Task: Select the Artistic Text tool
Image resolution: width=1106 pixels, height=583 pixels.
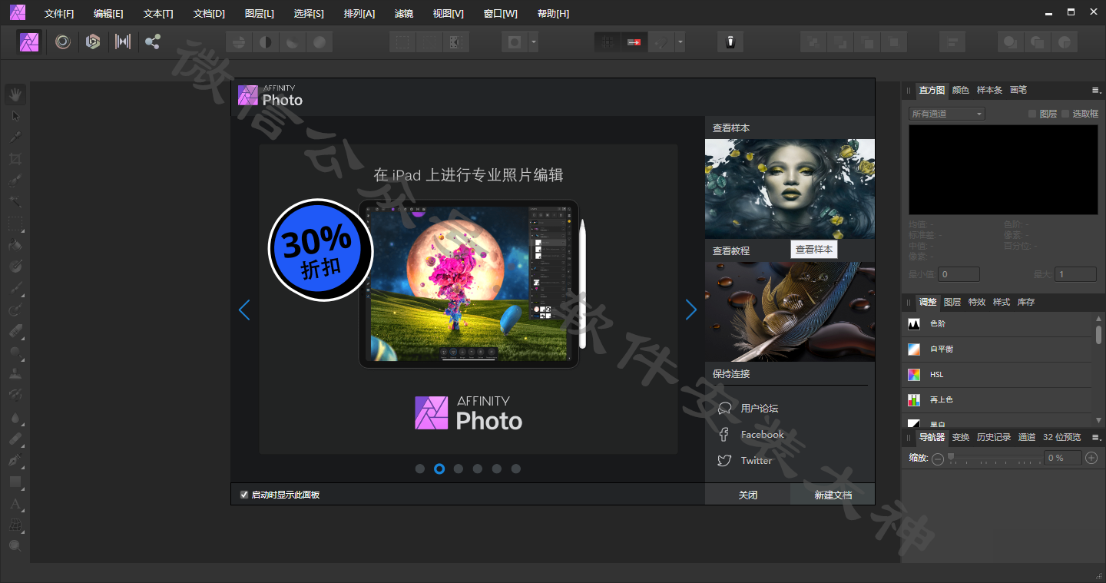Action: tap(15, 503)
